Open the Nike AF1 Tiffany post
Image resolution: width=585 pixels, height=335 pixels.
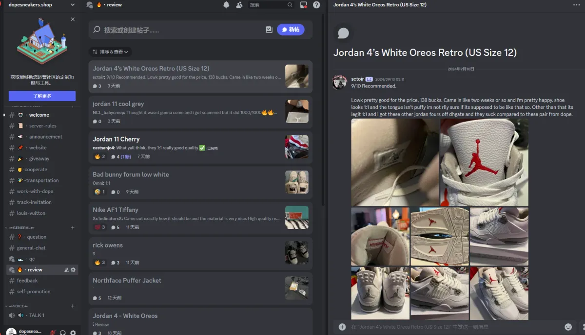pos(200,218)
